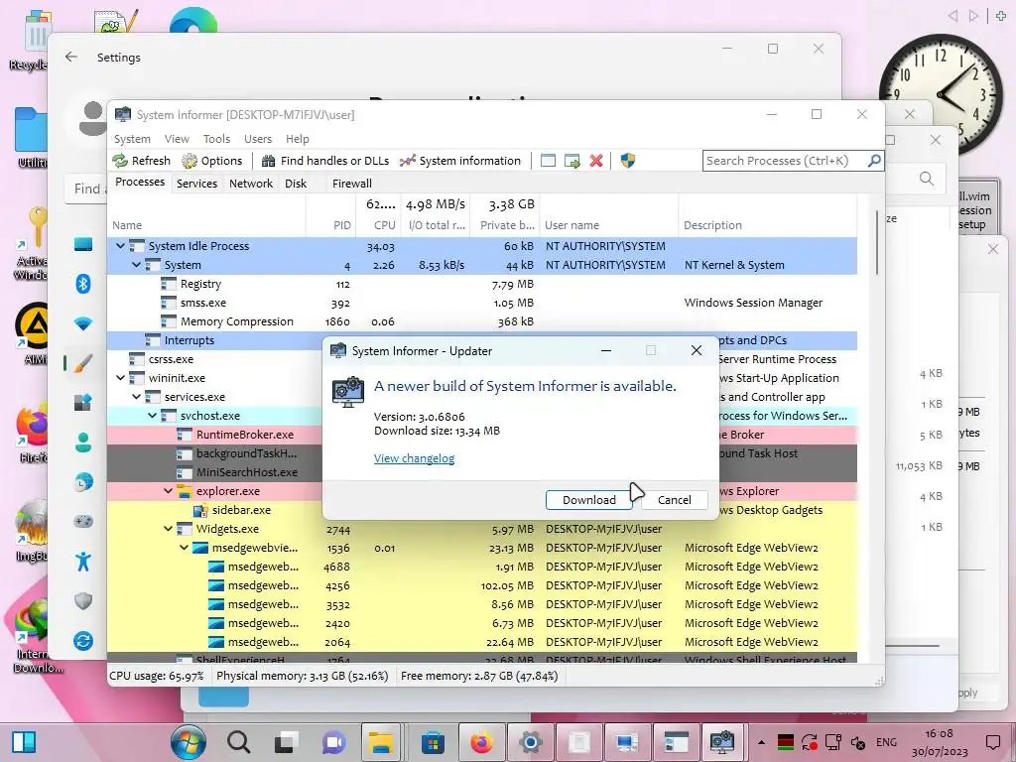Open System information graph window

coord(460,161)
